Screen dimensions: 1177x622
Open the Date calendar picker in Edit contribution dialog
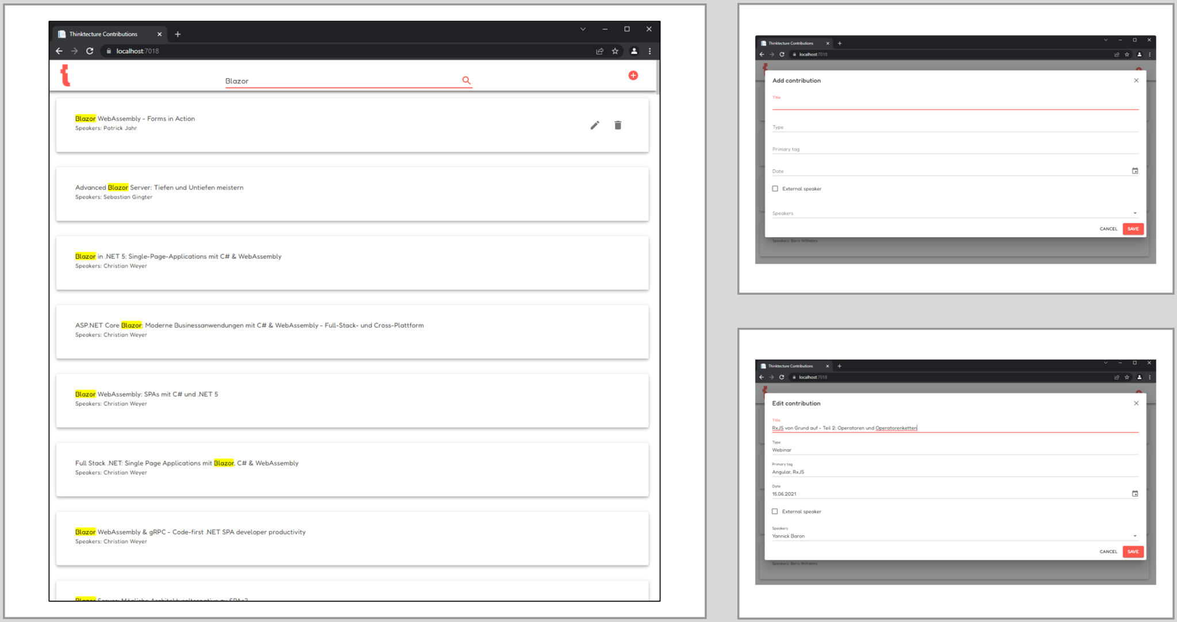pyautogui.click(x=1135, y=493)
